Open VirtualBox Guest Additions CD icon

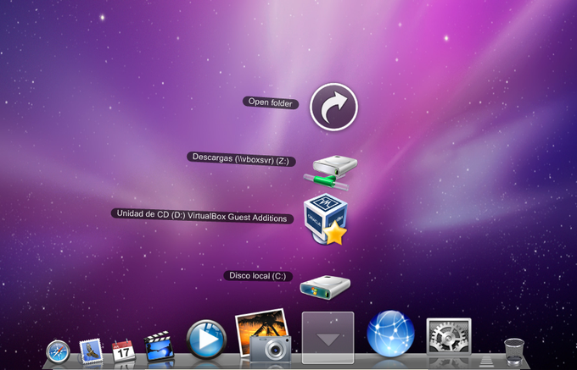pyautogui.click(x=326, y=219)
